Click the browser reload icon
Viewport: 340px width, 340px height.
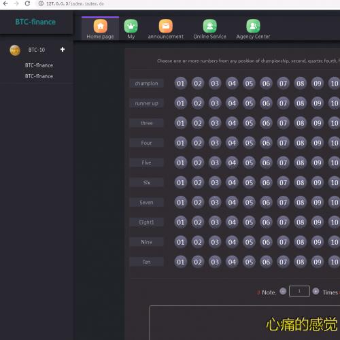[x=27, y=3]
